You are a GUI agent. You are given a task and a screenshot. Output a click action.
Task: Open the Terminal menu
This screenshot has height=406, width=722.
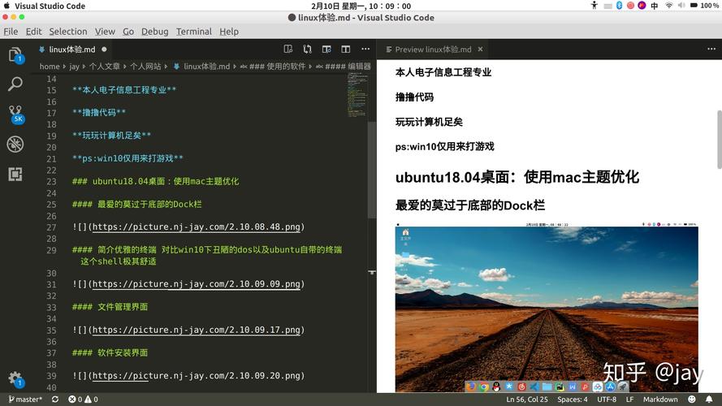pos(194,32)
